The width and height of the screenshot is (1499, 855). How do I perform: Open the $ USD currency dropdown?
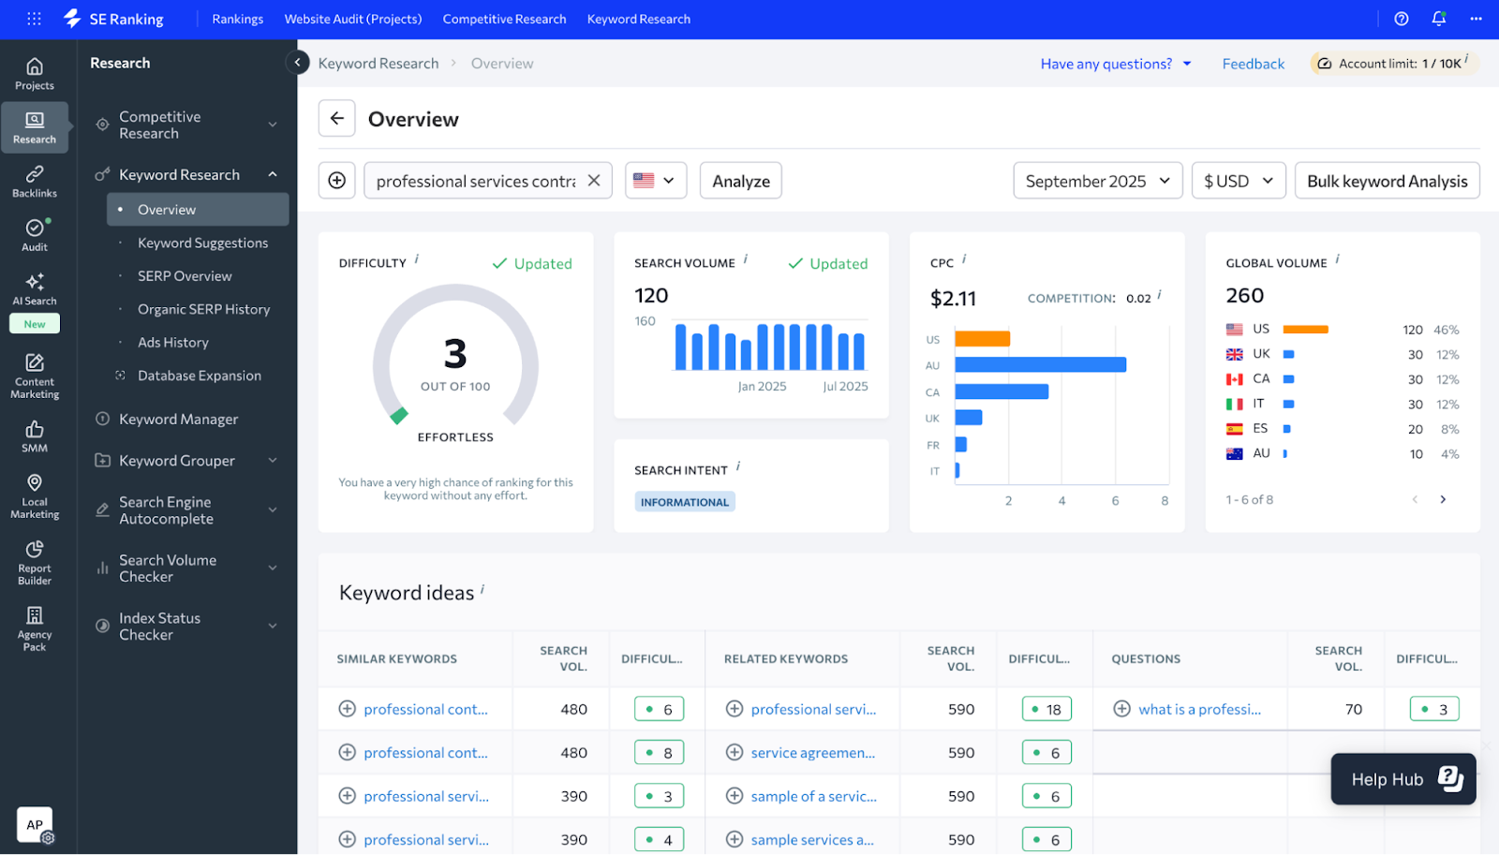(1238, 181)
